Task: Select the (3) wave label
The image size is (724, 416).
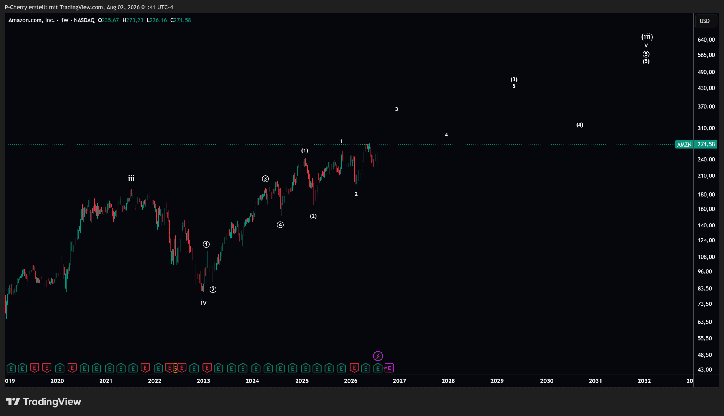Action: tap(514, 79)
